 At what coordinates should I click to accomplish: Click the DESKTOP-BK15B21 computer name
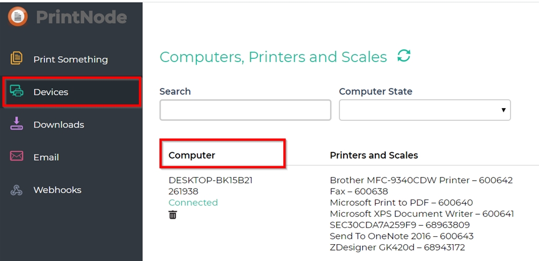[x=211, y=181]
